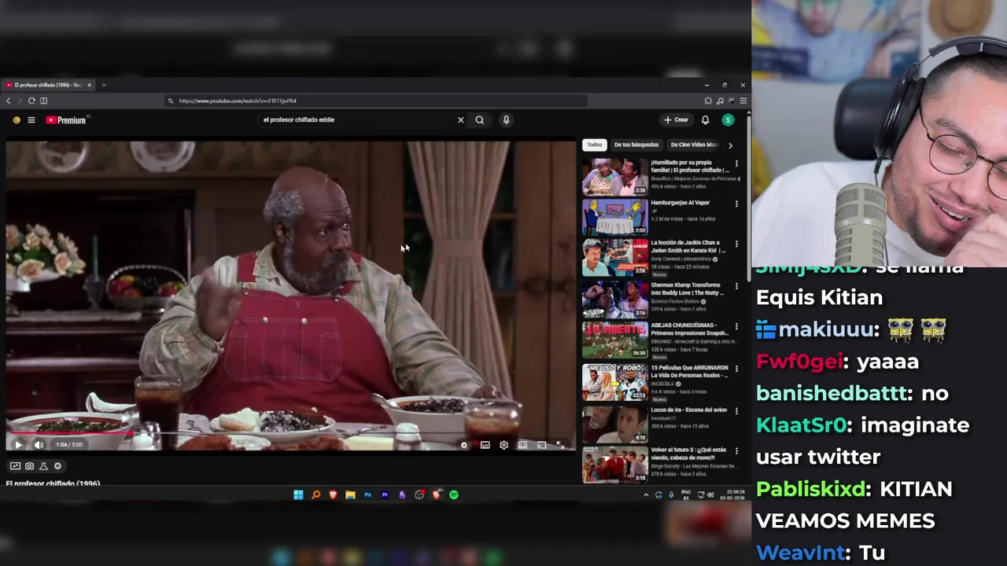Open options for 'Hamburguejas Al Vapor' video

[x=736, y=204]
